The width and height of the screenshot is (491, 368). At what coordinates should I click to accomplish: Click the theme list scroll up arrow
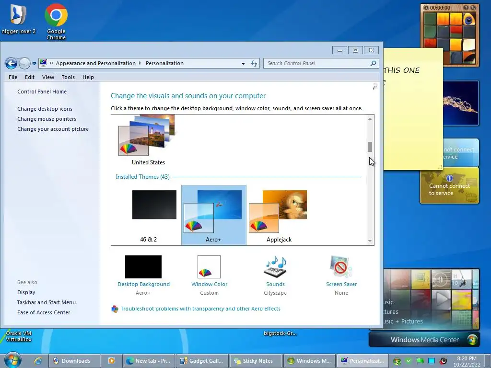(x=370, y=119)
